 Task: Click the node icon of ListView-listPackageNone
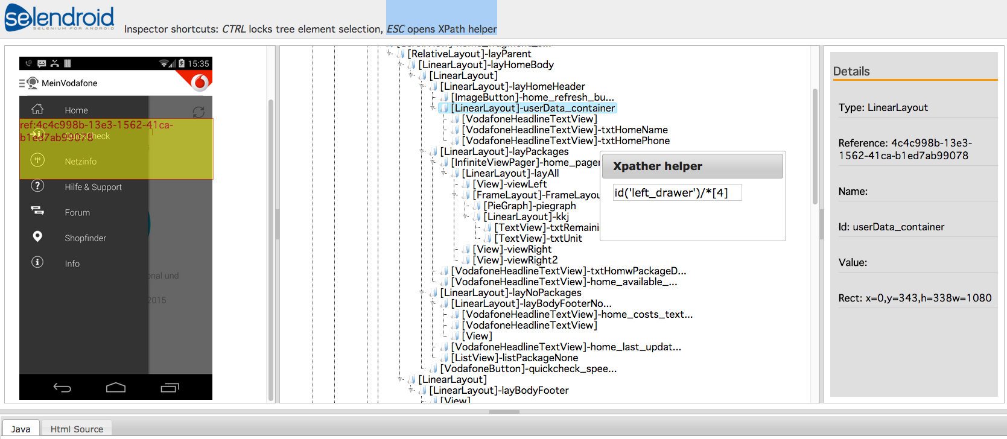[x=444, y=358]
